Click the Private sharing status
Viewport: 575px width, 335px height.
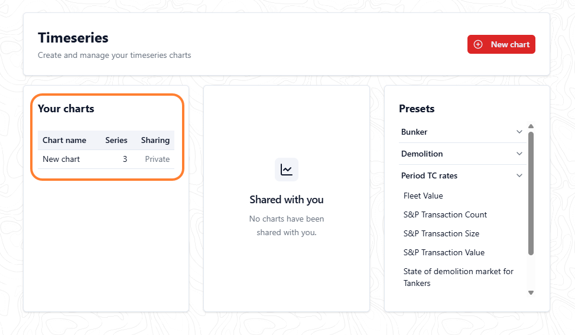point(157,159)
